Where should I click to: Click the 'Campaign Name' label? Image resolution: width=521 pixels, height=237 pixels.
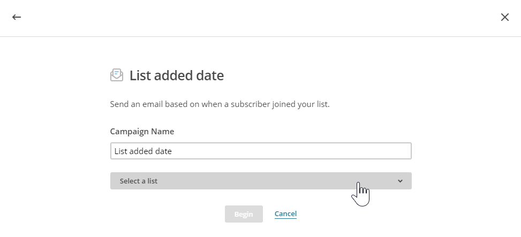pyautogui.click(x=142, y=131)
